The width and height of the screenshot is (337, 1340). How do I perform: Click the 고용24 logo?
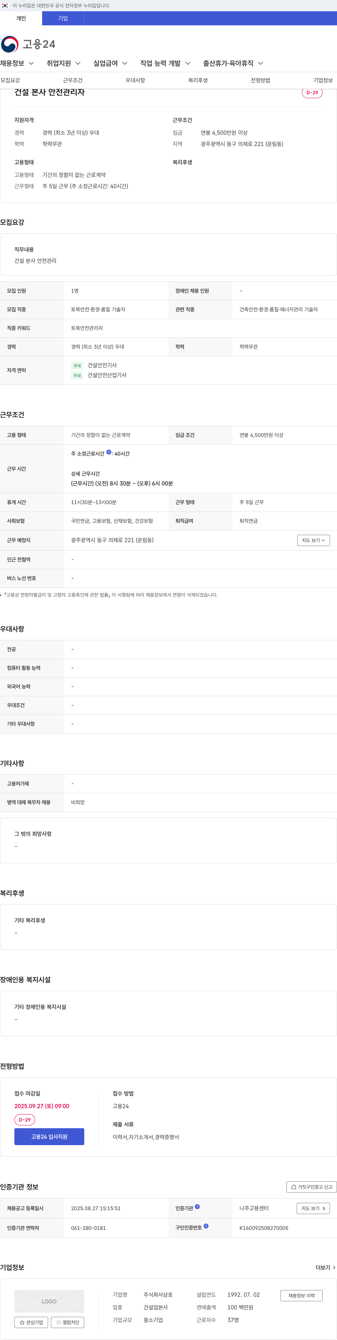point(28,44)
